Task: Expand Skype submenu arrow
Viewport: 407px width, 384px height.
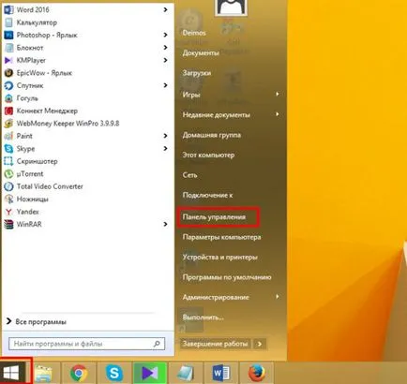Action: (x=165, y=148)
